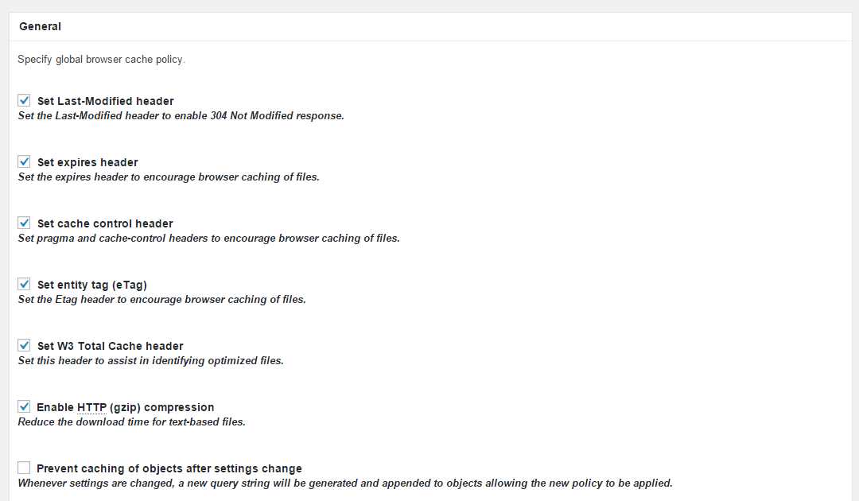Toggle Set cache control header off
The width and height of the screenshot is (859, 501).
(24, 223)
